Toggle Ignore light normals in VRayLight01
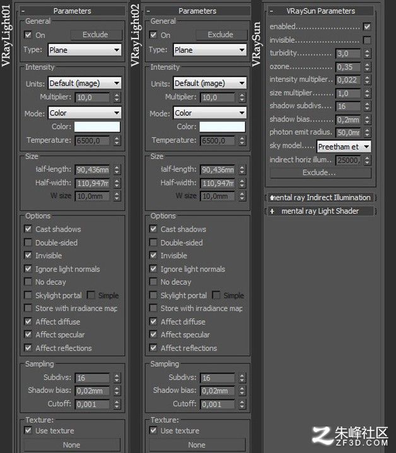The width and height of the screenshot is (396, 453). point(28,268)
